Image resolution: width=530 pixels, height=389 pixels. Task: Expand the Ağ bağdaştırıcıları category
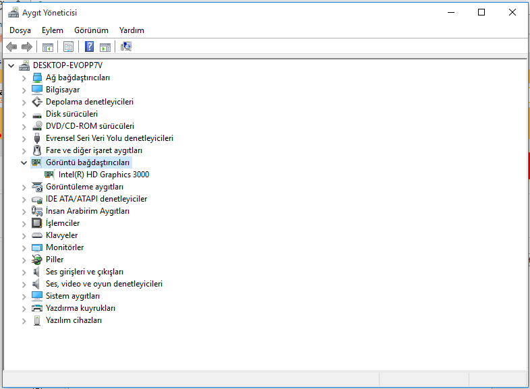click(24, 78)
